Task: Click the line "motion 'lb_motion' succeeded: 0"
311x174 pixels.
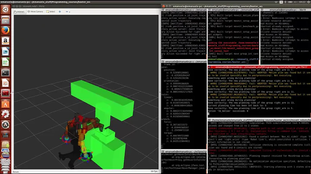Action: (228, 111)
